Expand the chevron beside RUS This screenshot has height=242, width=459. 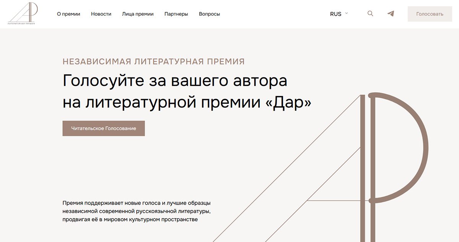[347, 13]
